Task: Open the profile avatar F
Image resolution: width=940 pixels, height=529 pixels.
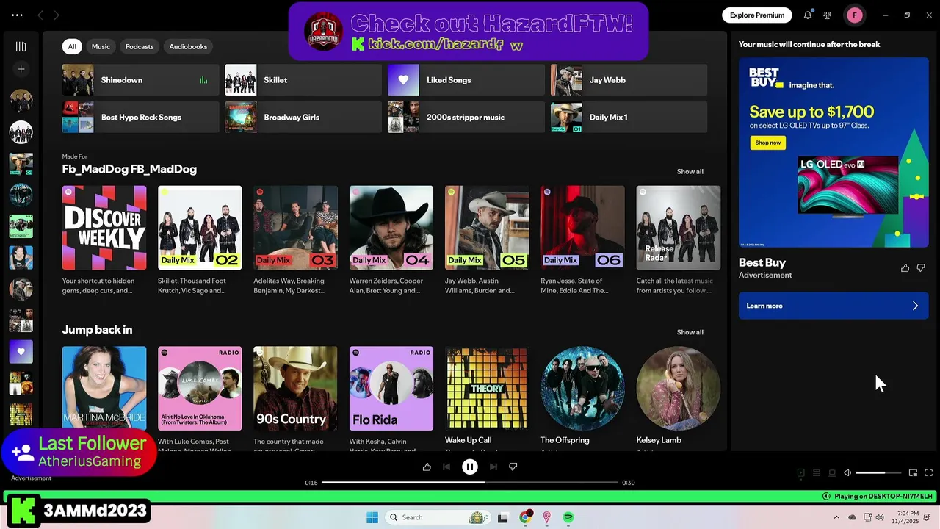Action: point(855,15)
